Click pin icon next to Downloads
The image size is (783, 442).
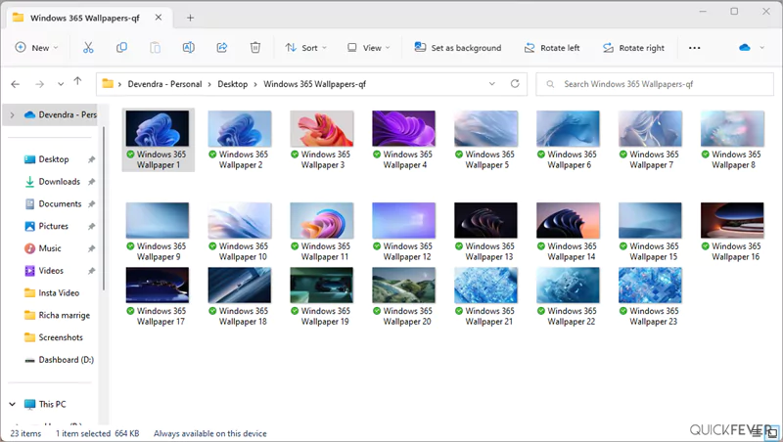tap(91, 182)
